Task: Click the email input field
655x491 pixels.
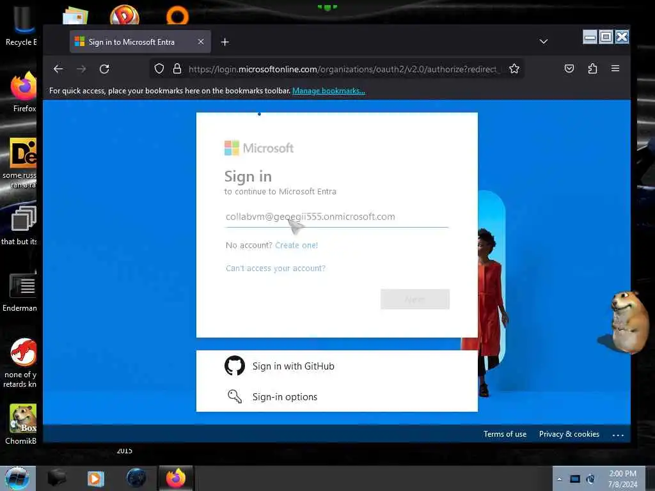Action: [336, 217]
